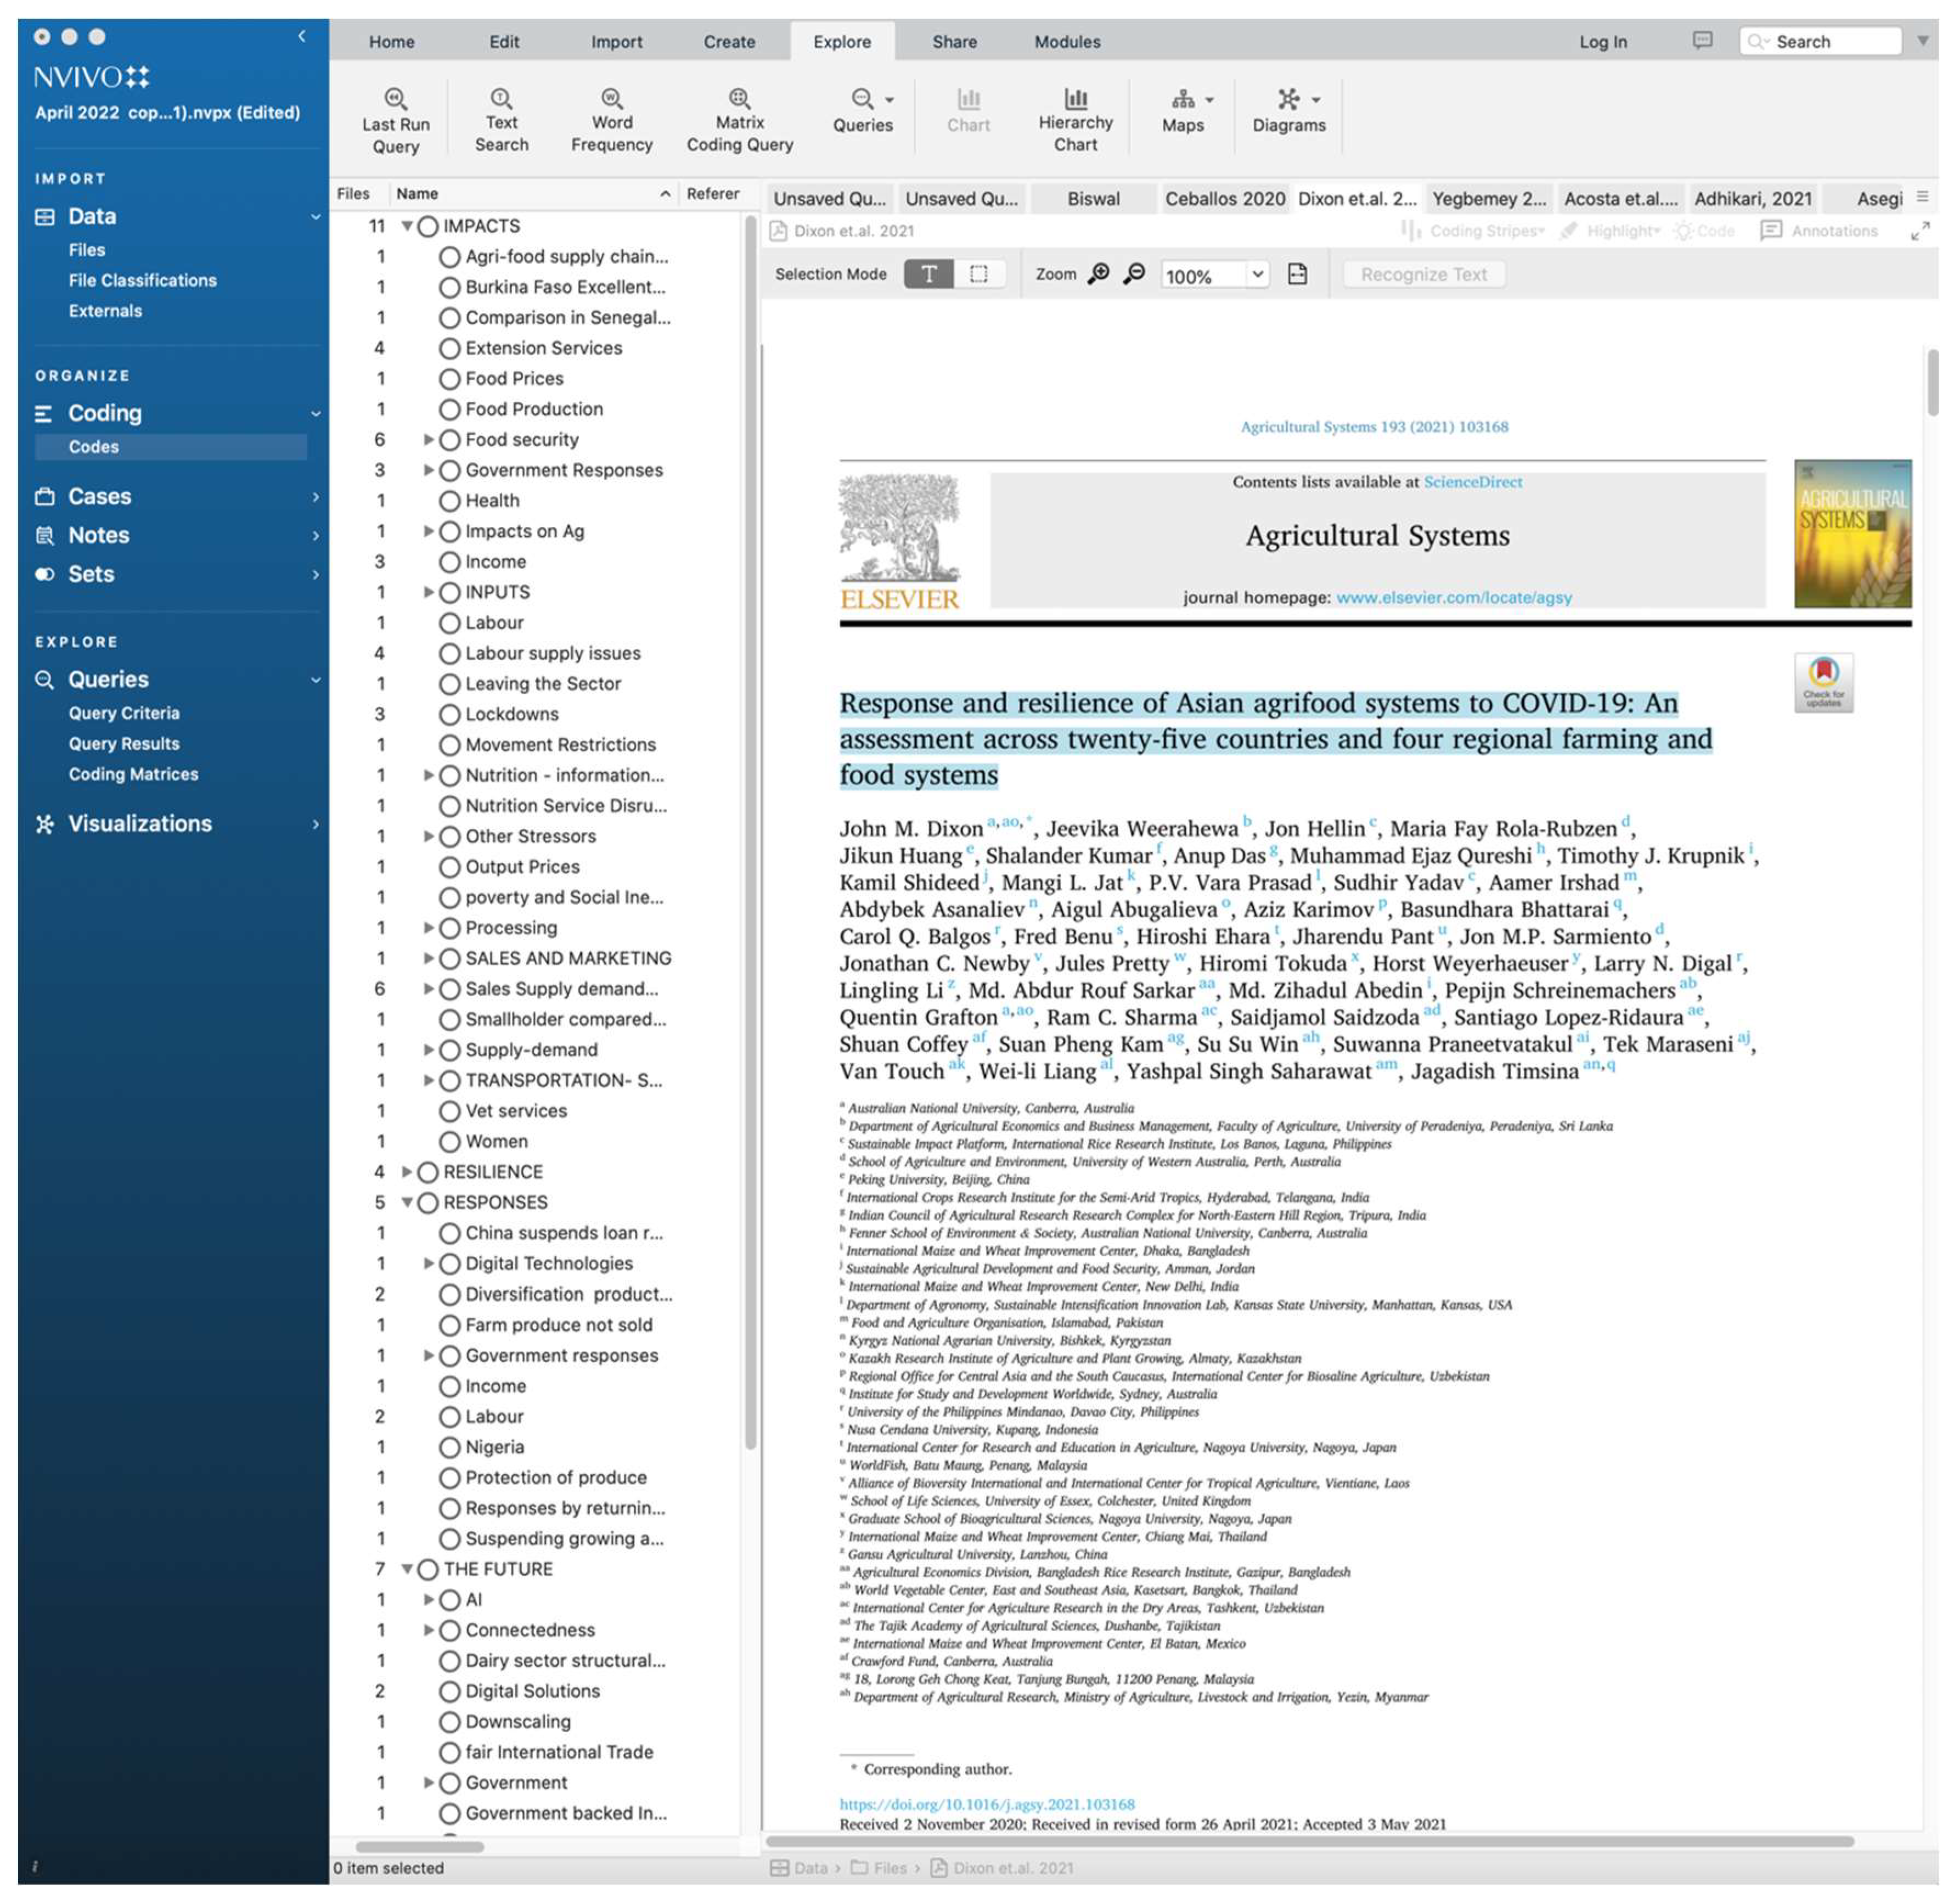1954x1904 pixels.
Task: Click the zoom out magnifier icon
Action: [x=1134, y=274]
